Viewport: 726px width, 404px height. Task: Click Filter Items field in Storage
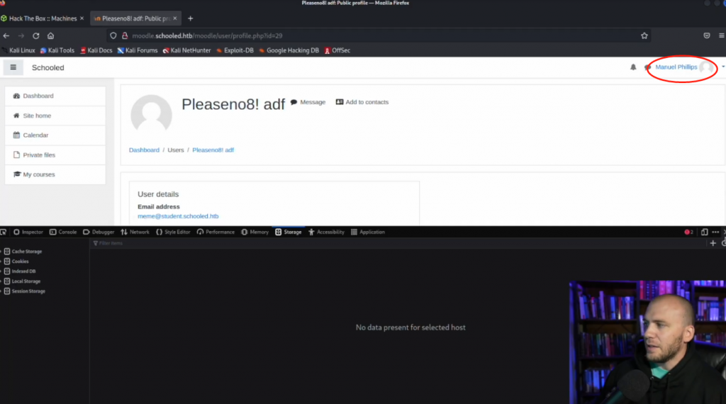point(398,243)
